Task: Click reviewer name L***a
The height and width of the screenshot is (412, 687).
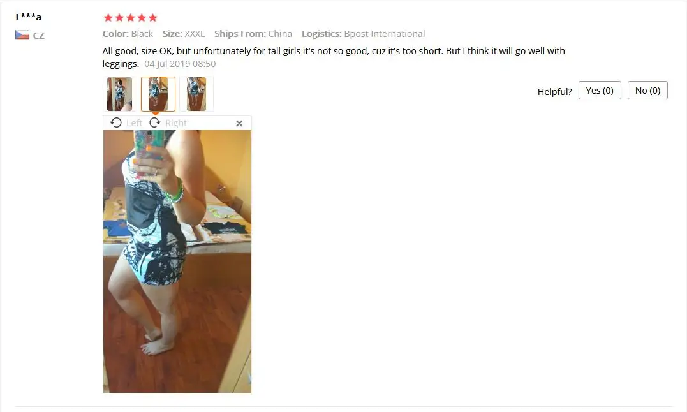Action: 29,17
